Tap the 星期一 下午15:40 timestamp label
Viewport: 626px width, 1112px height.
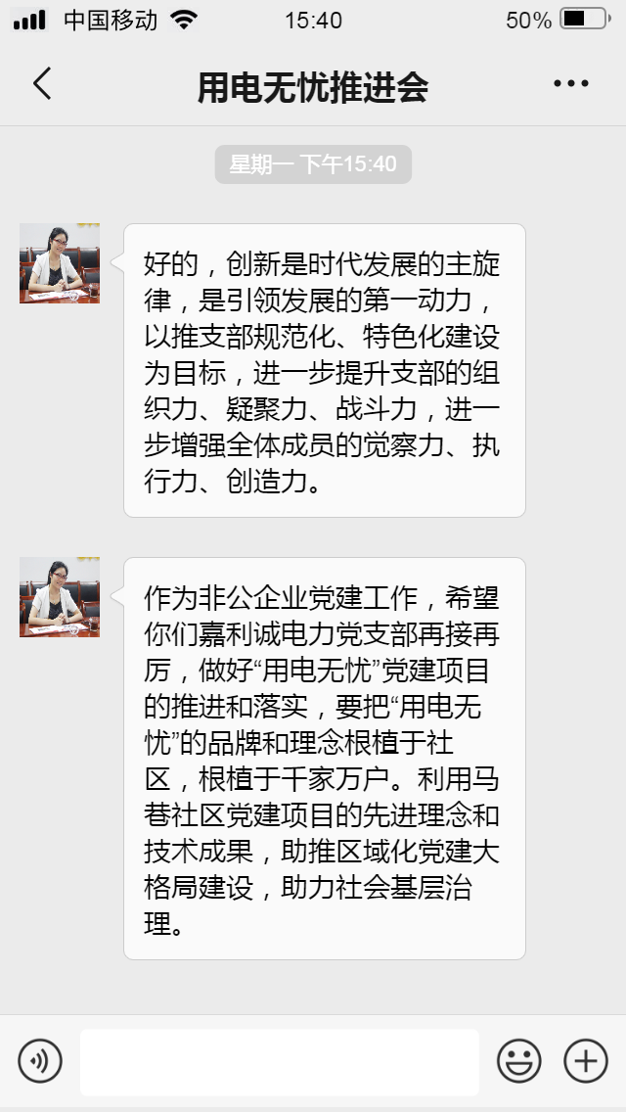(x=313, y=164)
